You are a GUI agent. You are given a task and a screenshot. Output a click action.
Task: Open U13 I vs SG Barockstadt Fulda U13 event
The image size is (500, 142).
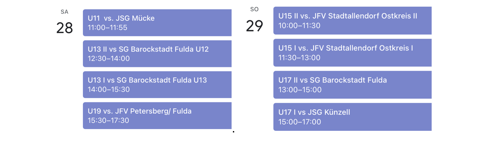coord(157,85)
